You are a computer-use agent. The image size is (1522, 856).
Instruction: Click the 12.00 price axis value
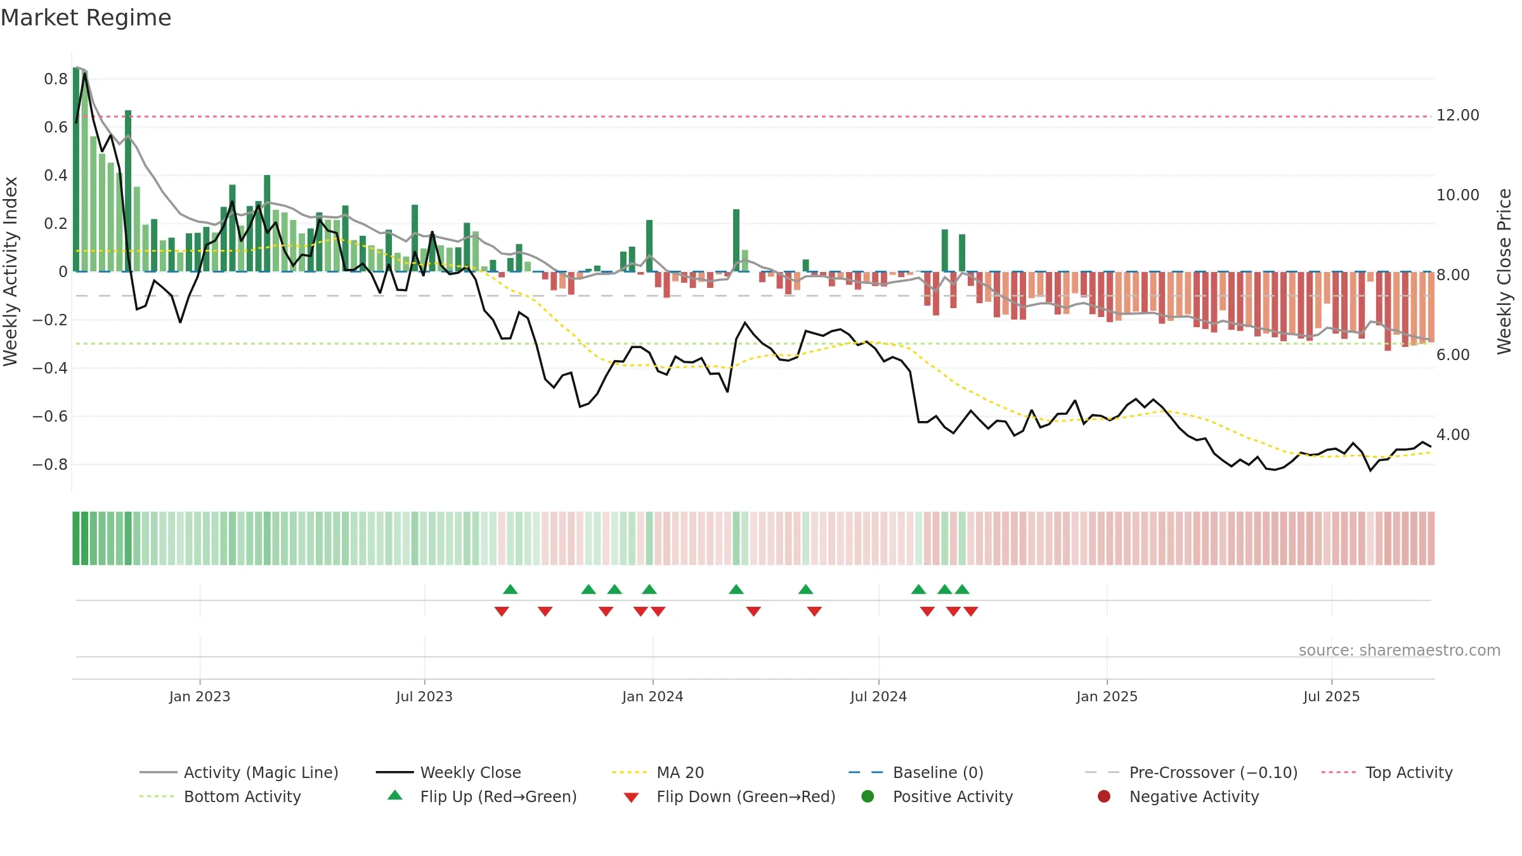point(1458,115)
